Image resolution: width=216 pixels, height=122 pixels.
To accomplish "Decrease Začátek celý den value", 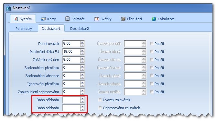I will pos(82,61).
